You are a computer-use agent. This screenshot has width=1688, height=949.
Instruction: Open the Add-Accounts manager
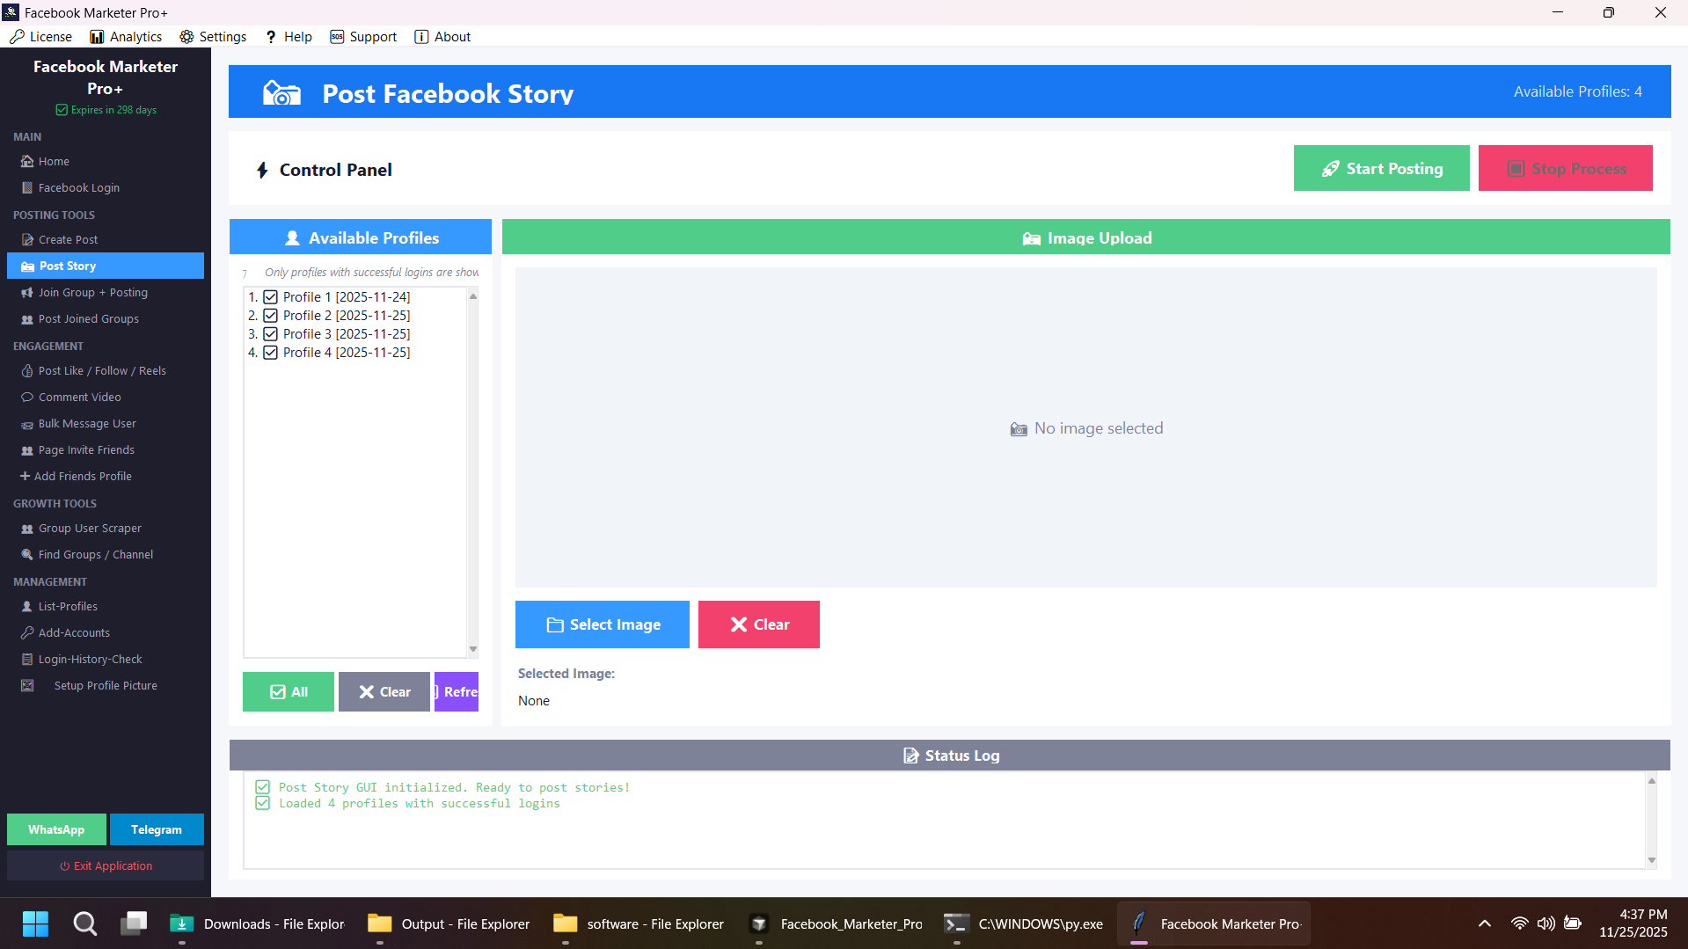[x=73, y=632]
